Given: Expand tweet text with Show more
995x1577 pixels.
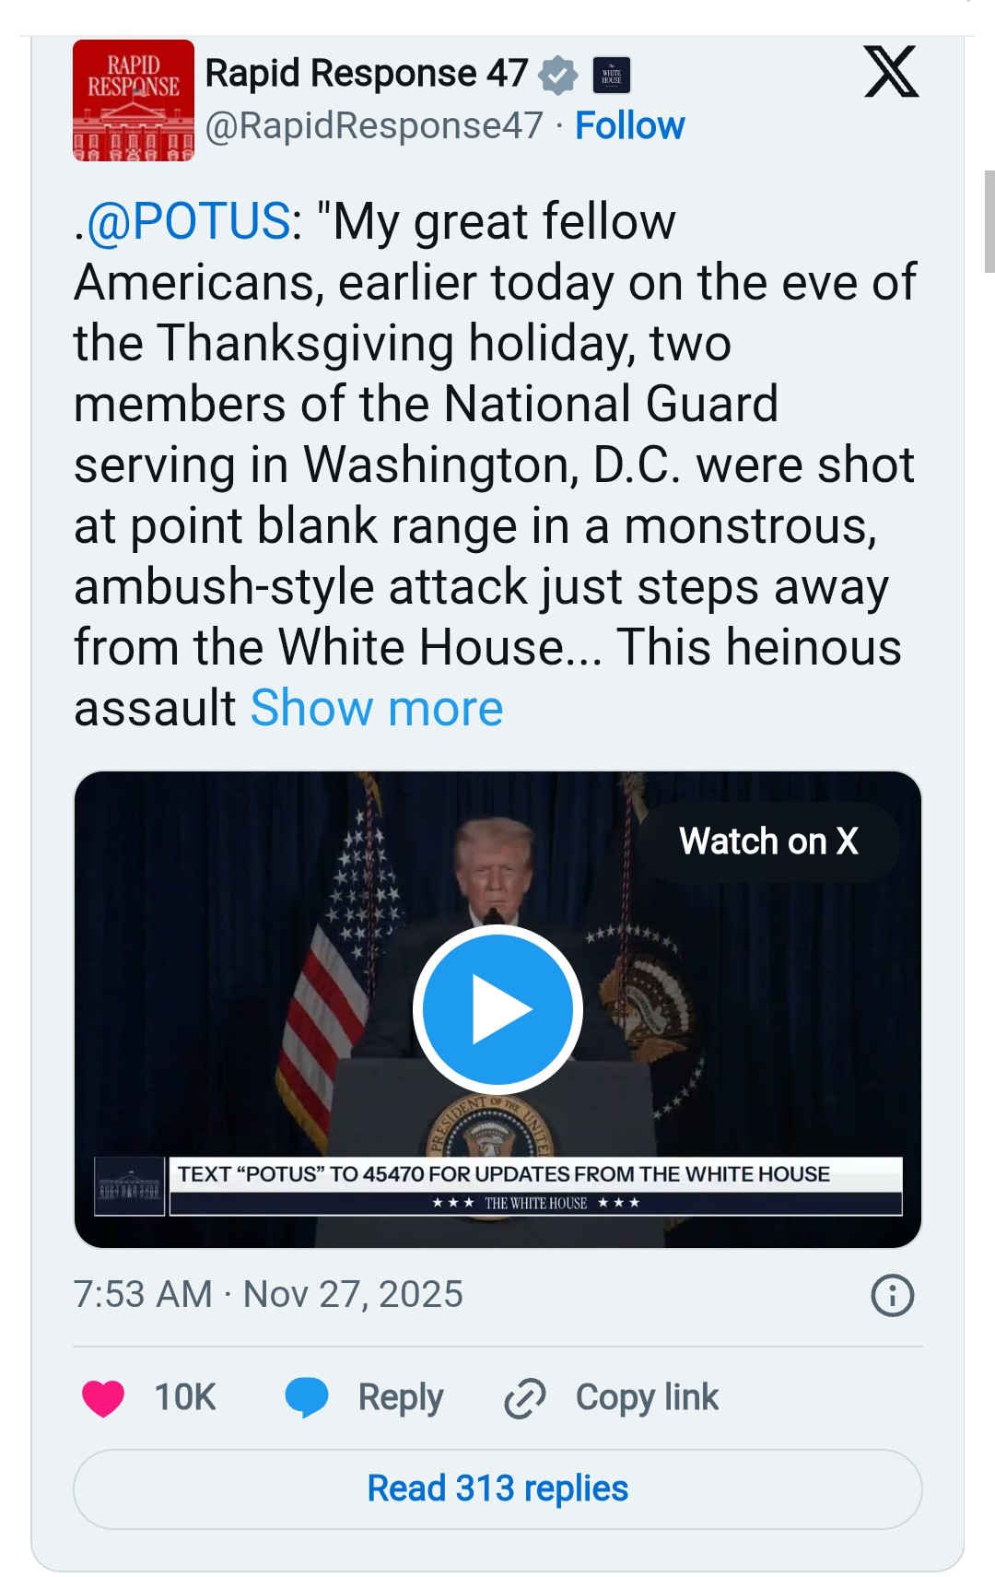Looking at the screenshot, I should 377,708.
